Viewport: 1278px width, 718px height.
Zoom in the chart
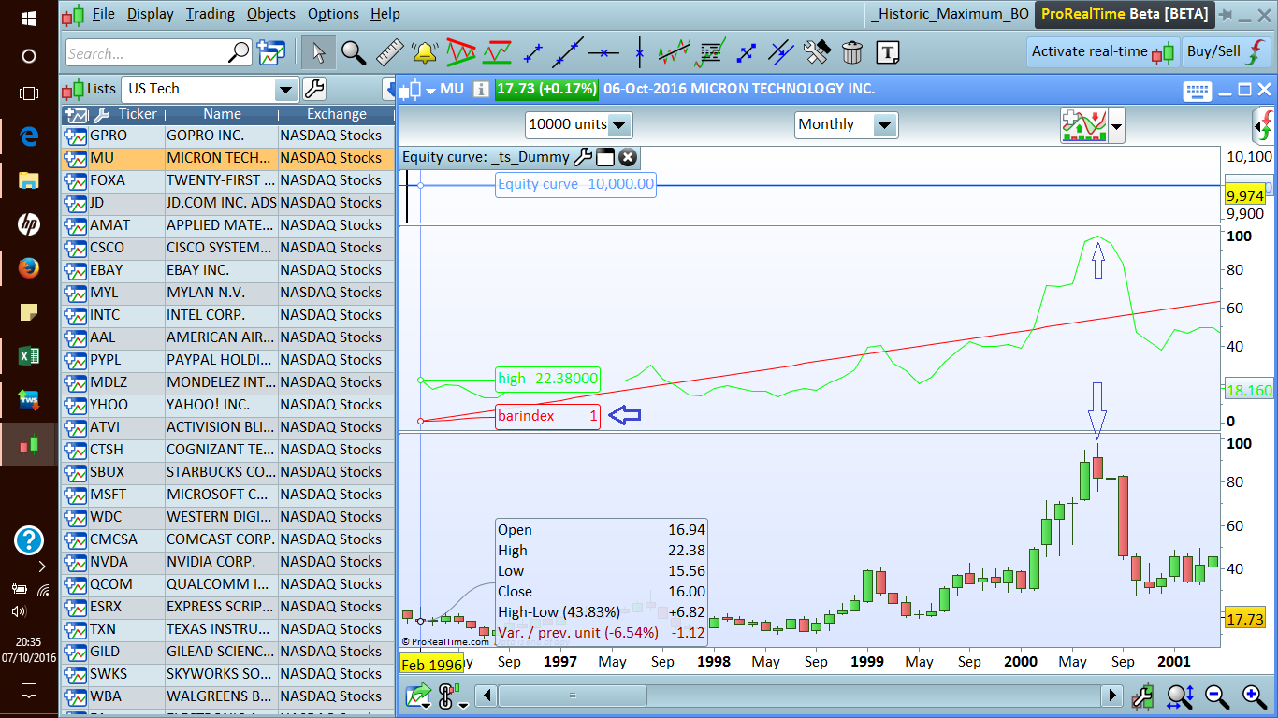coord(1255,696)
